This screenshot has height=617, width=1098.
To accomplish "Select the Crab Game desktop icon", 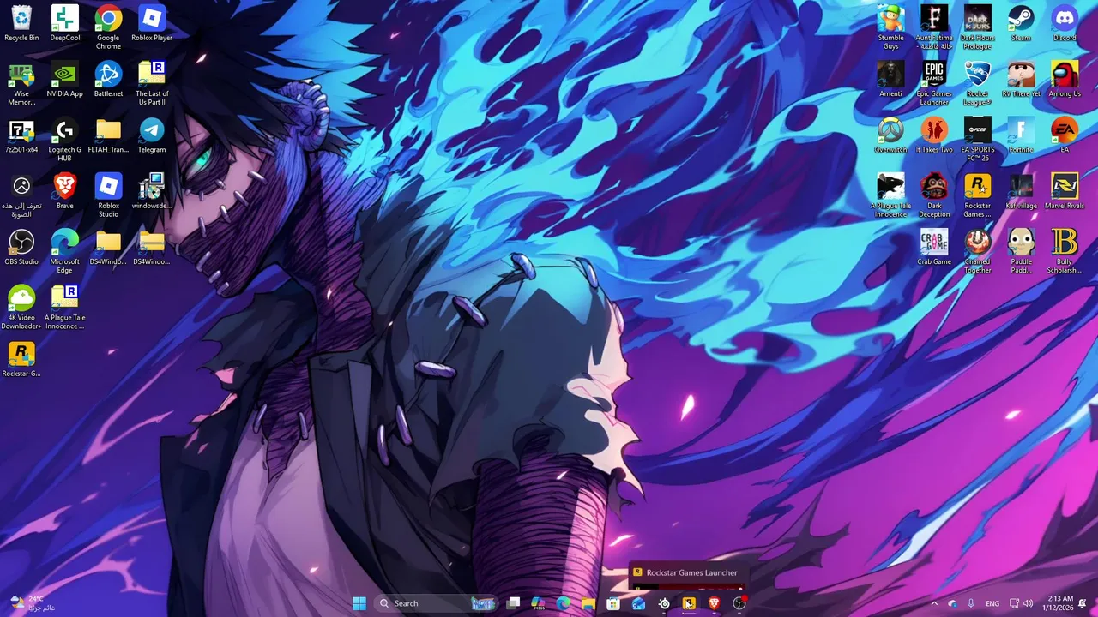I will pos(934,247).
